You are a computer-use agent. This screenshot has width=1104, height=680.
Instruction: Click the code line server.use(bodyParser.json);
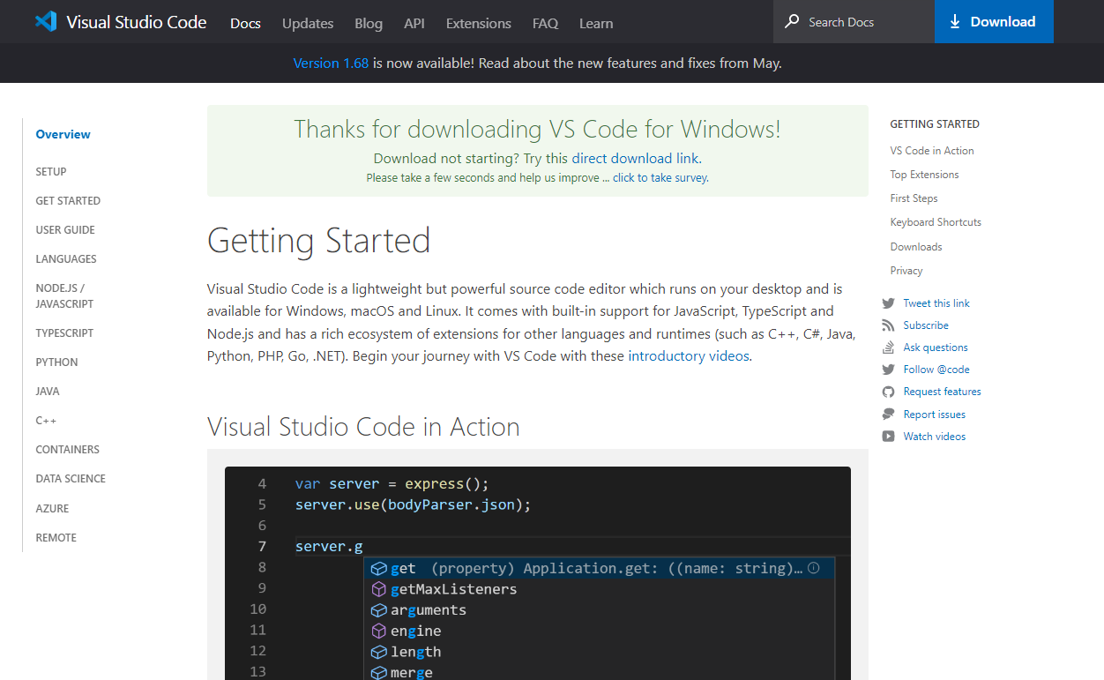[413, 504]
